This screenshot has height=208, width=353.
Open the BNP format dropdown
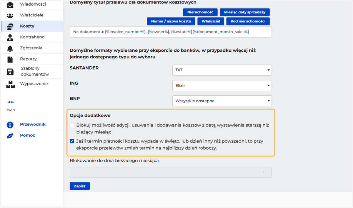tap(222, 101)
